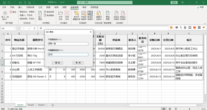The width and height of the screenshot is (207, 110).
Task: Click the quick-access open folder icon
Action: (x=20, y=3)
